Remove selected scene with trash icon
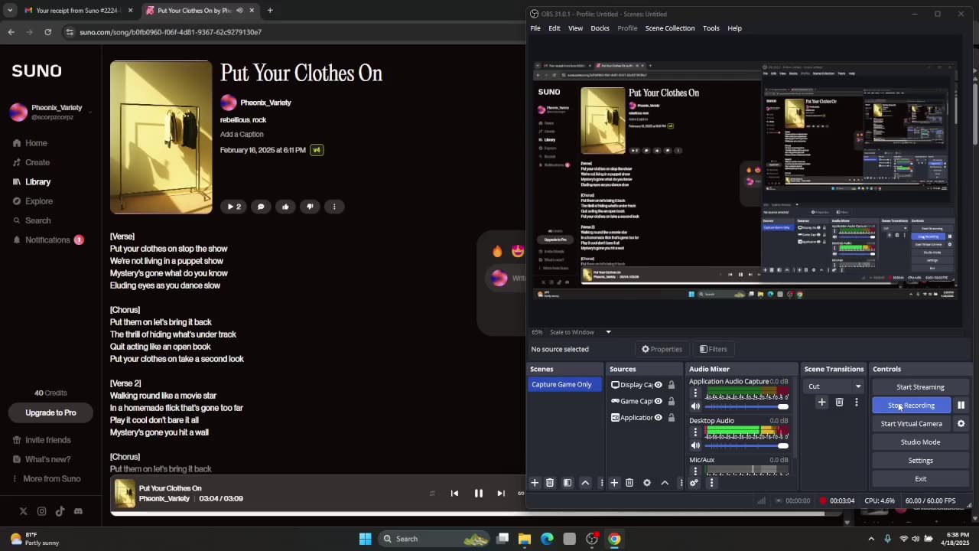979x551 pixels. pyautogui.click(x=549, y=483)
